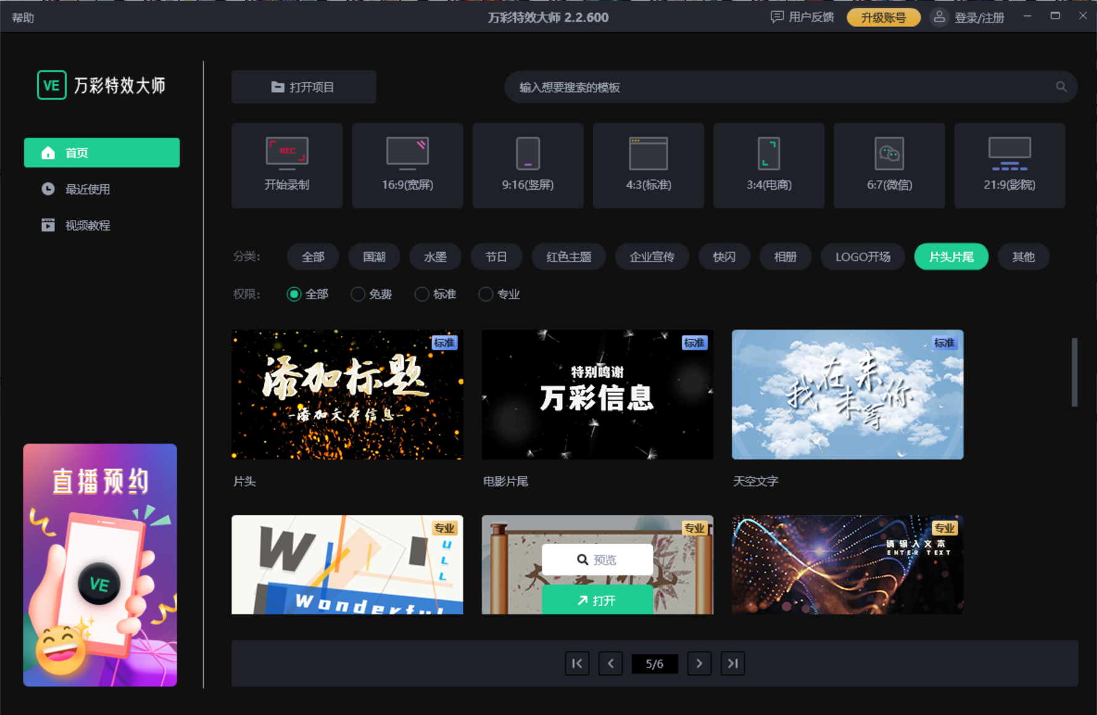Open the scroll template with 打开

(x=597, y=599)
